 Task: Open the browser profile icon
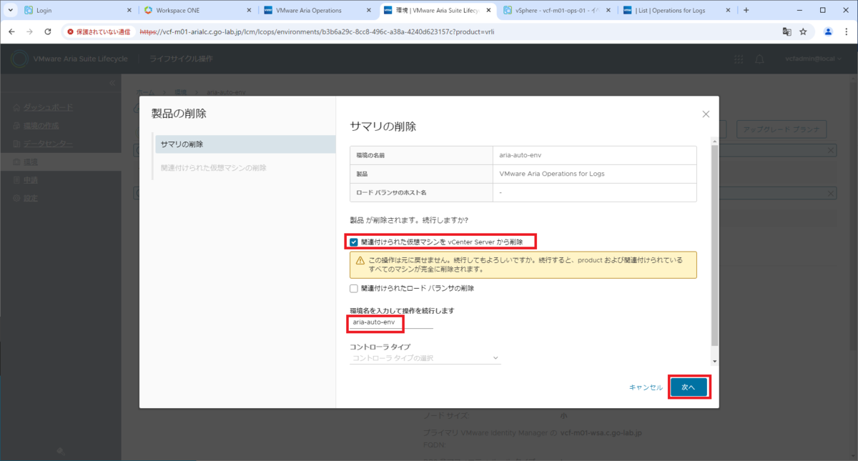pos(828,31)
